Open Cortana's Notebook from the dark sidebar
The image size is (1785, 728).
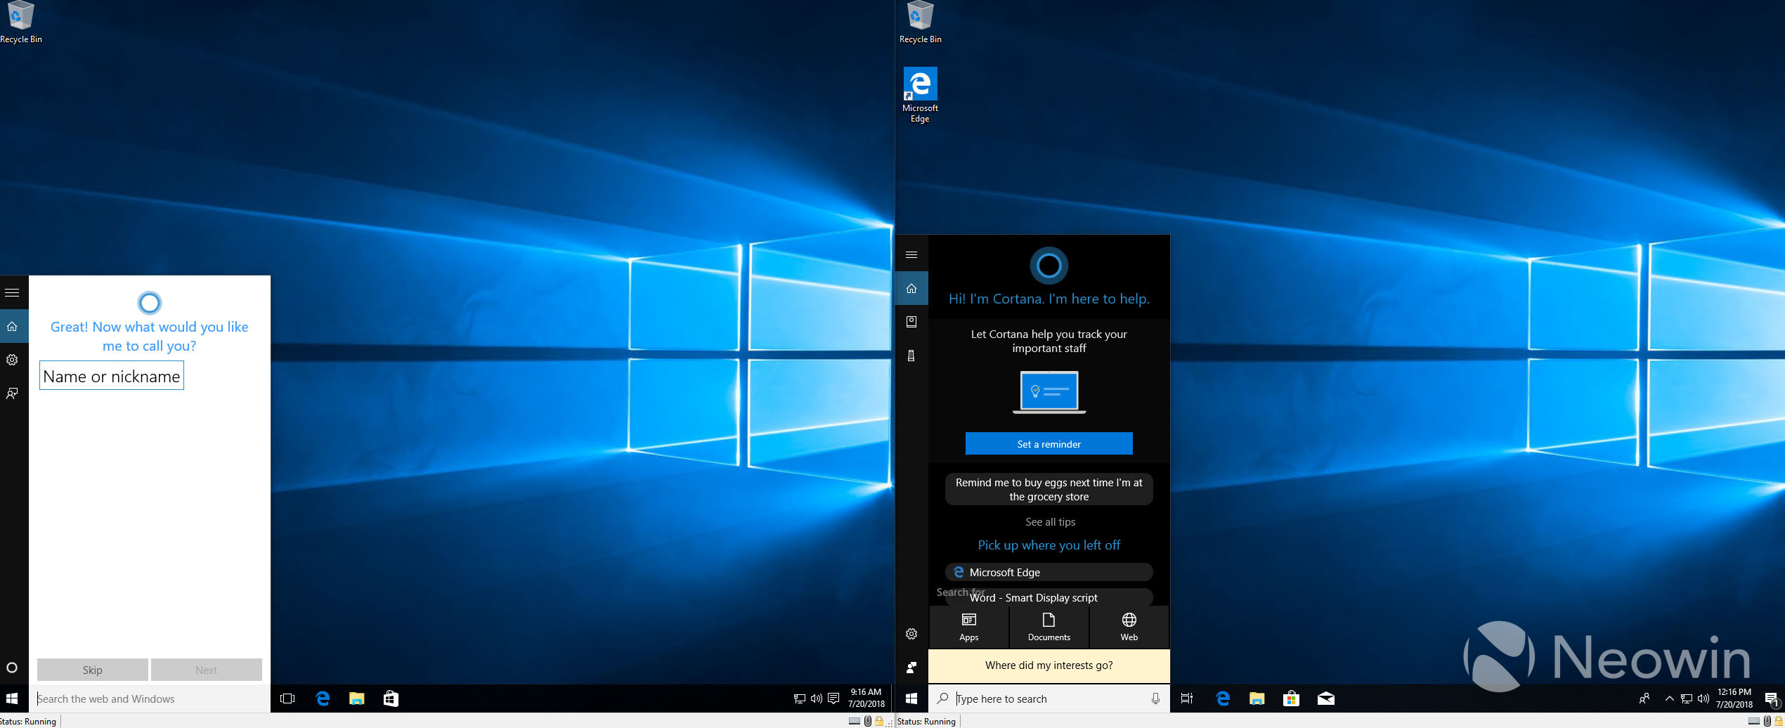(911, 322)
